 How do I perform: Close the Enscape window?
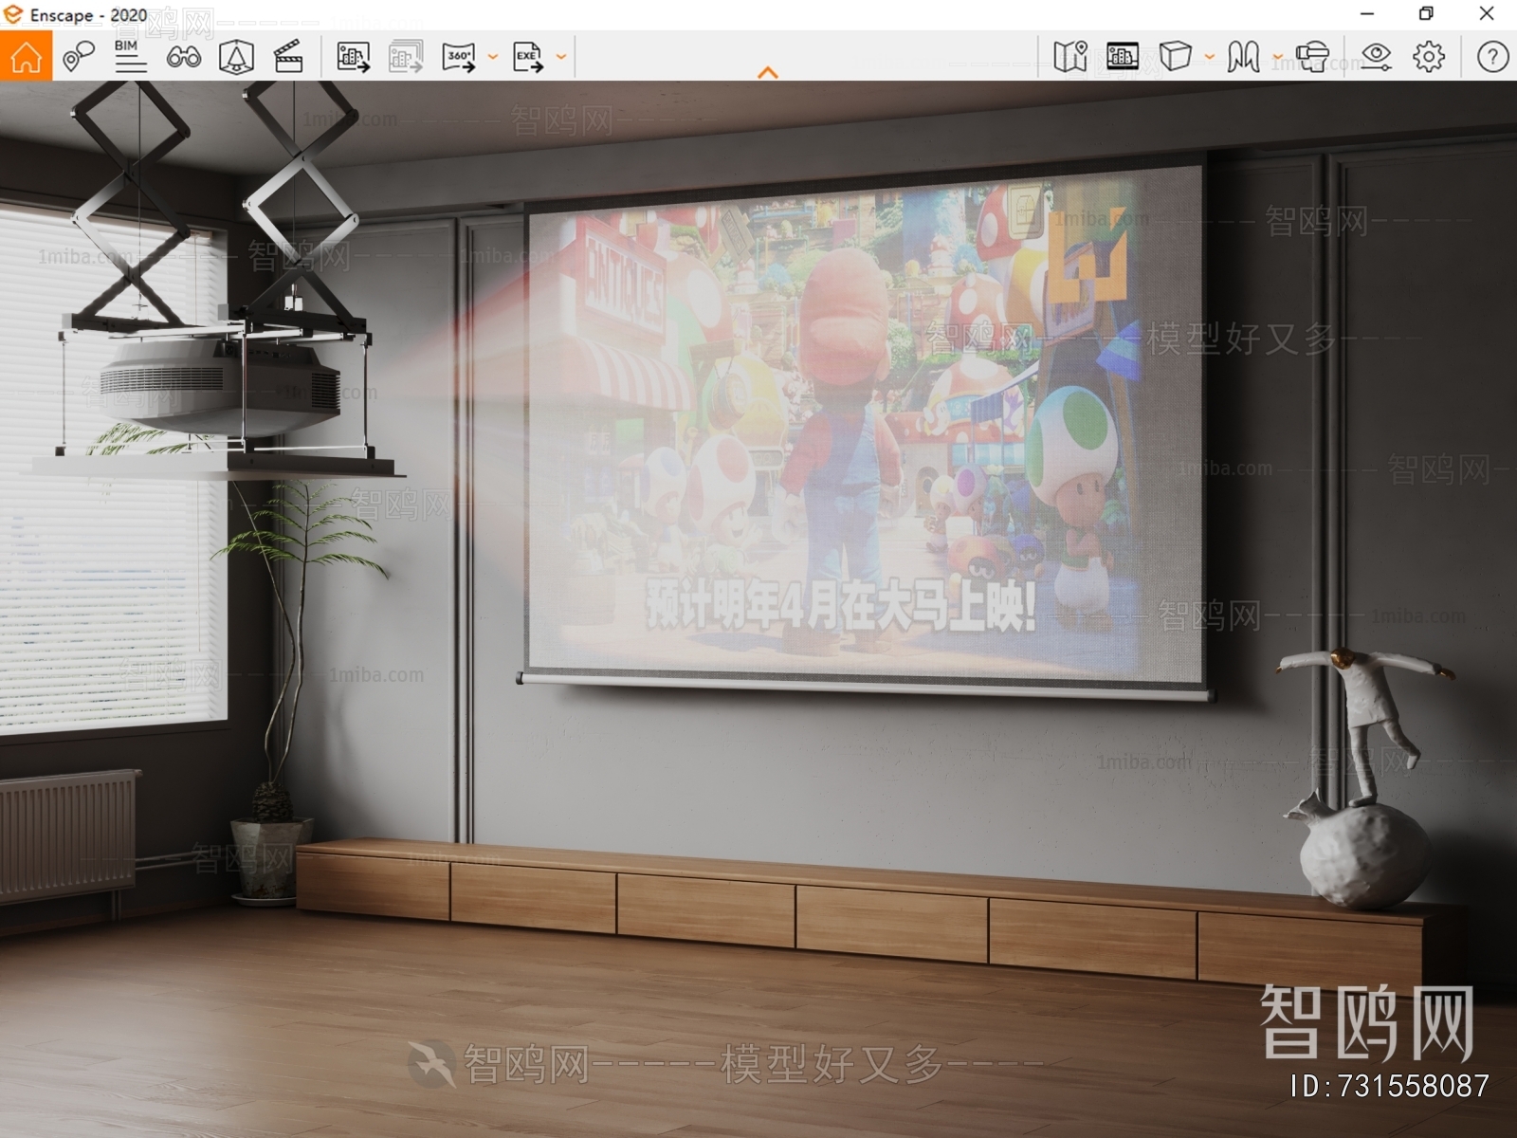pyautogui.click(x=1487, y=14)
